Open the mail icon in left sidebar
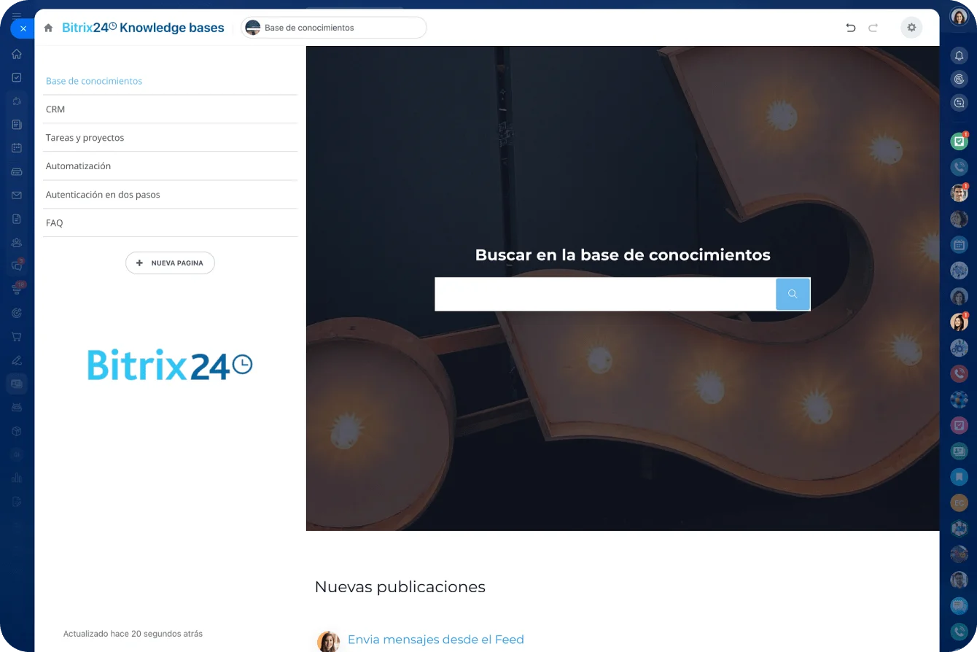Screen dimensions: 977x652 tap(17, 195)
